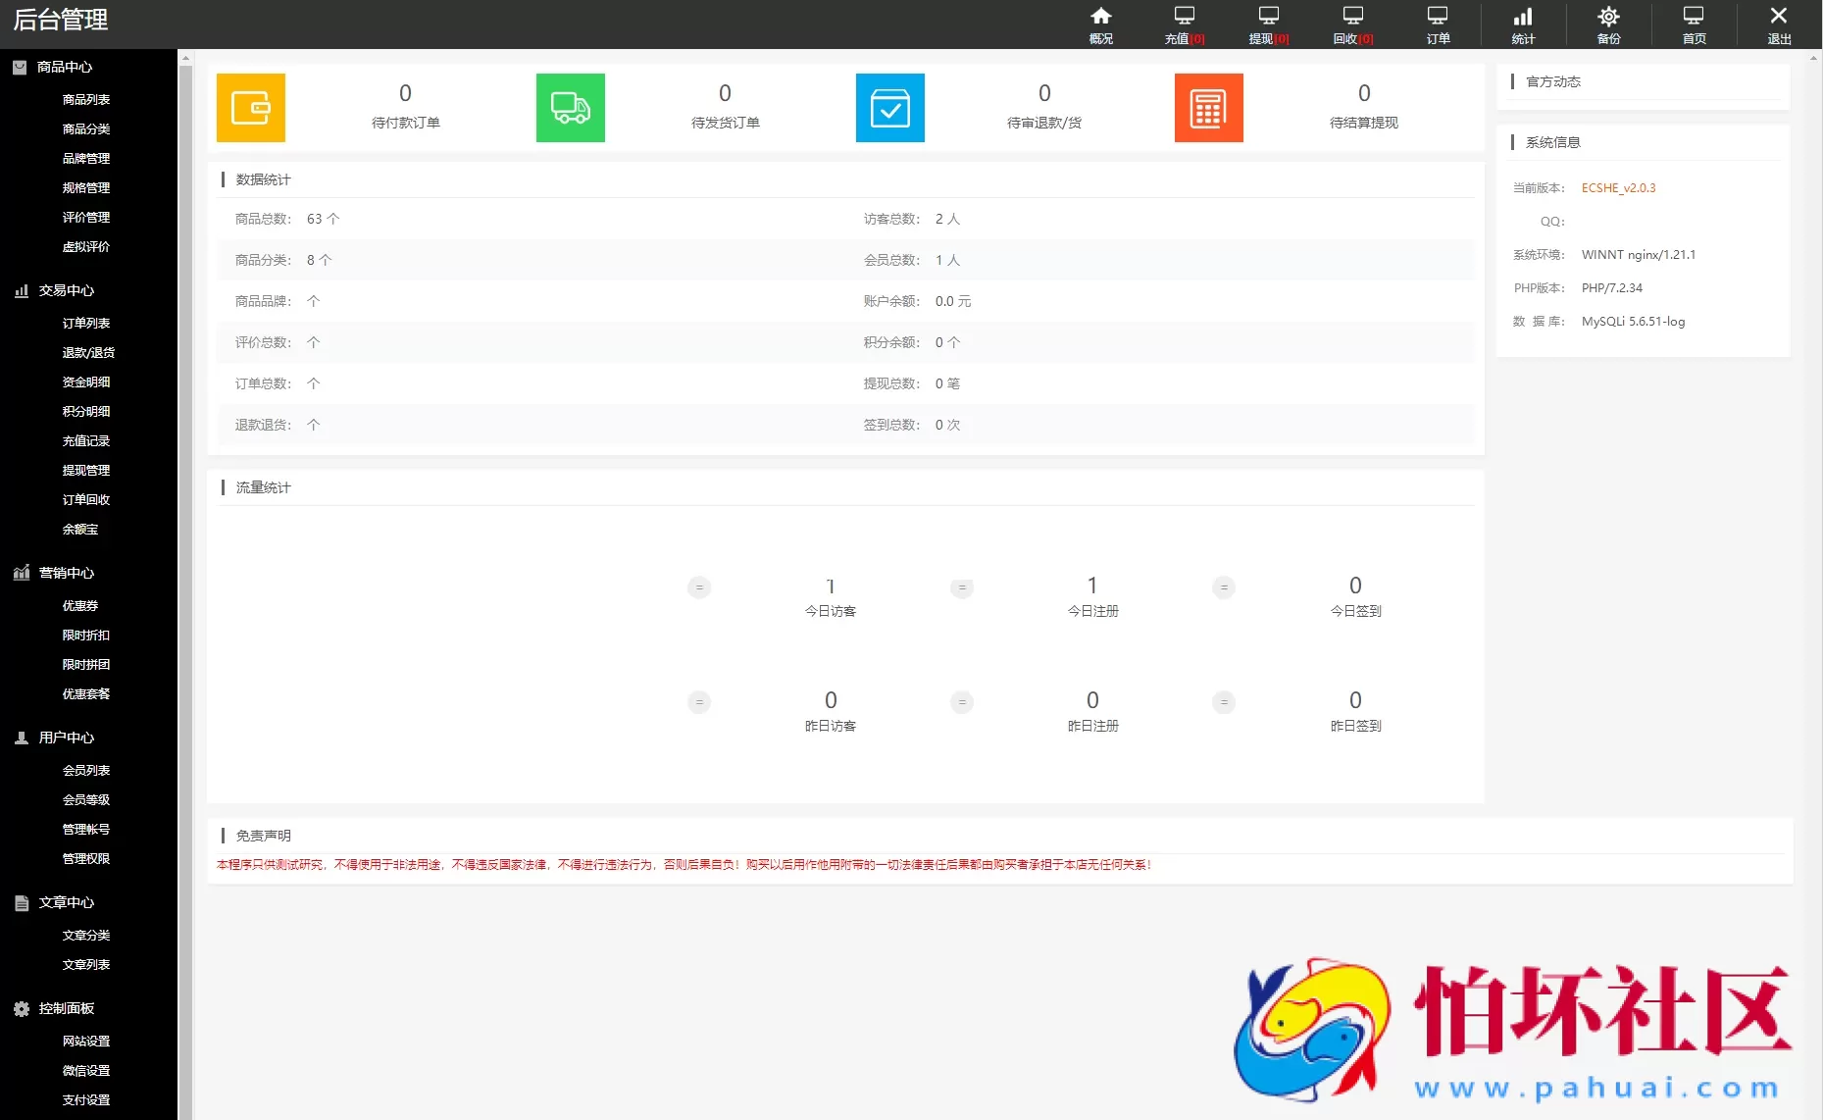The image size is (1823, 1120).
Task: Go to 会员列表 in sidebar
Action: (86, 770)
